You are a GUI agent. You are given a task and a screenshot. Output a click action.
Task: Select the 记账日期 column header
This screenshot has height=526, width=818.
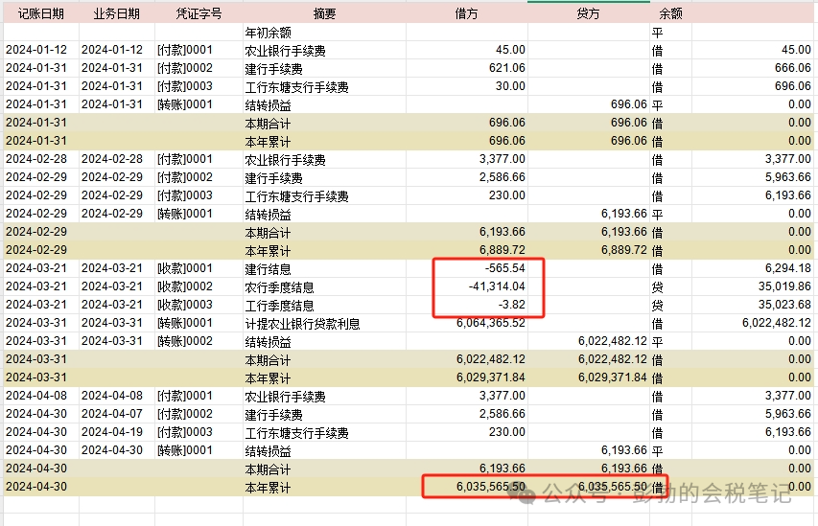[x=40, y=13]
